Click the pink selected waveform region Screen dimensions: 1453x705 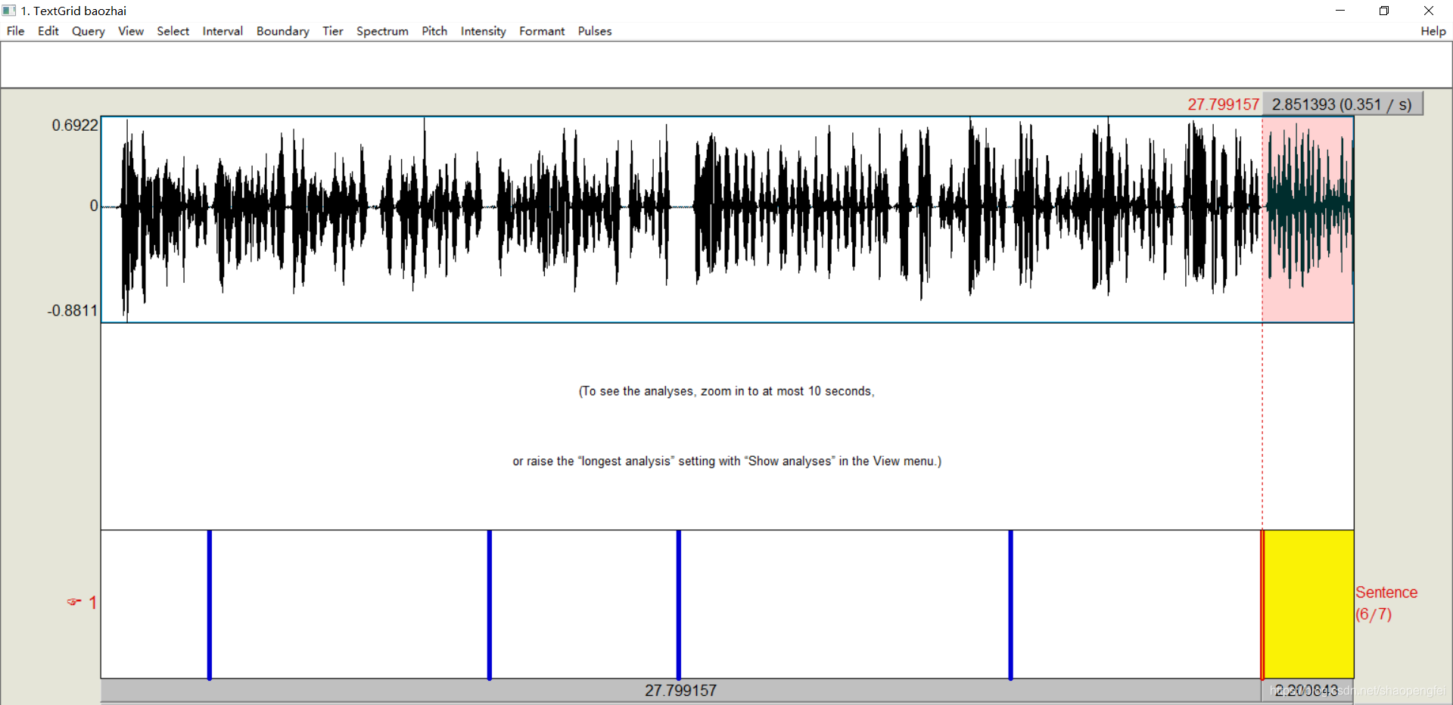pos(1308,219)
